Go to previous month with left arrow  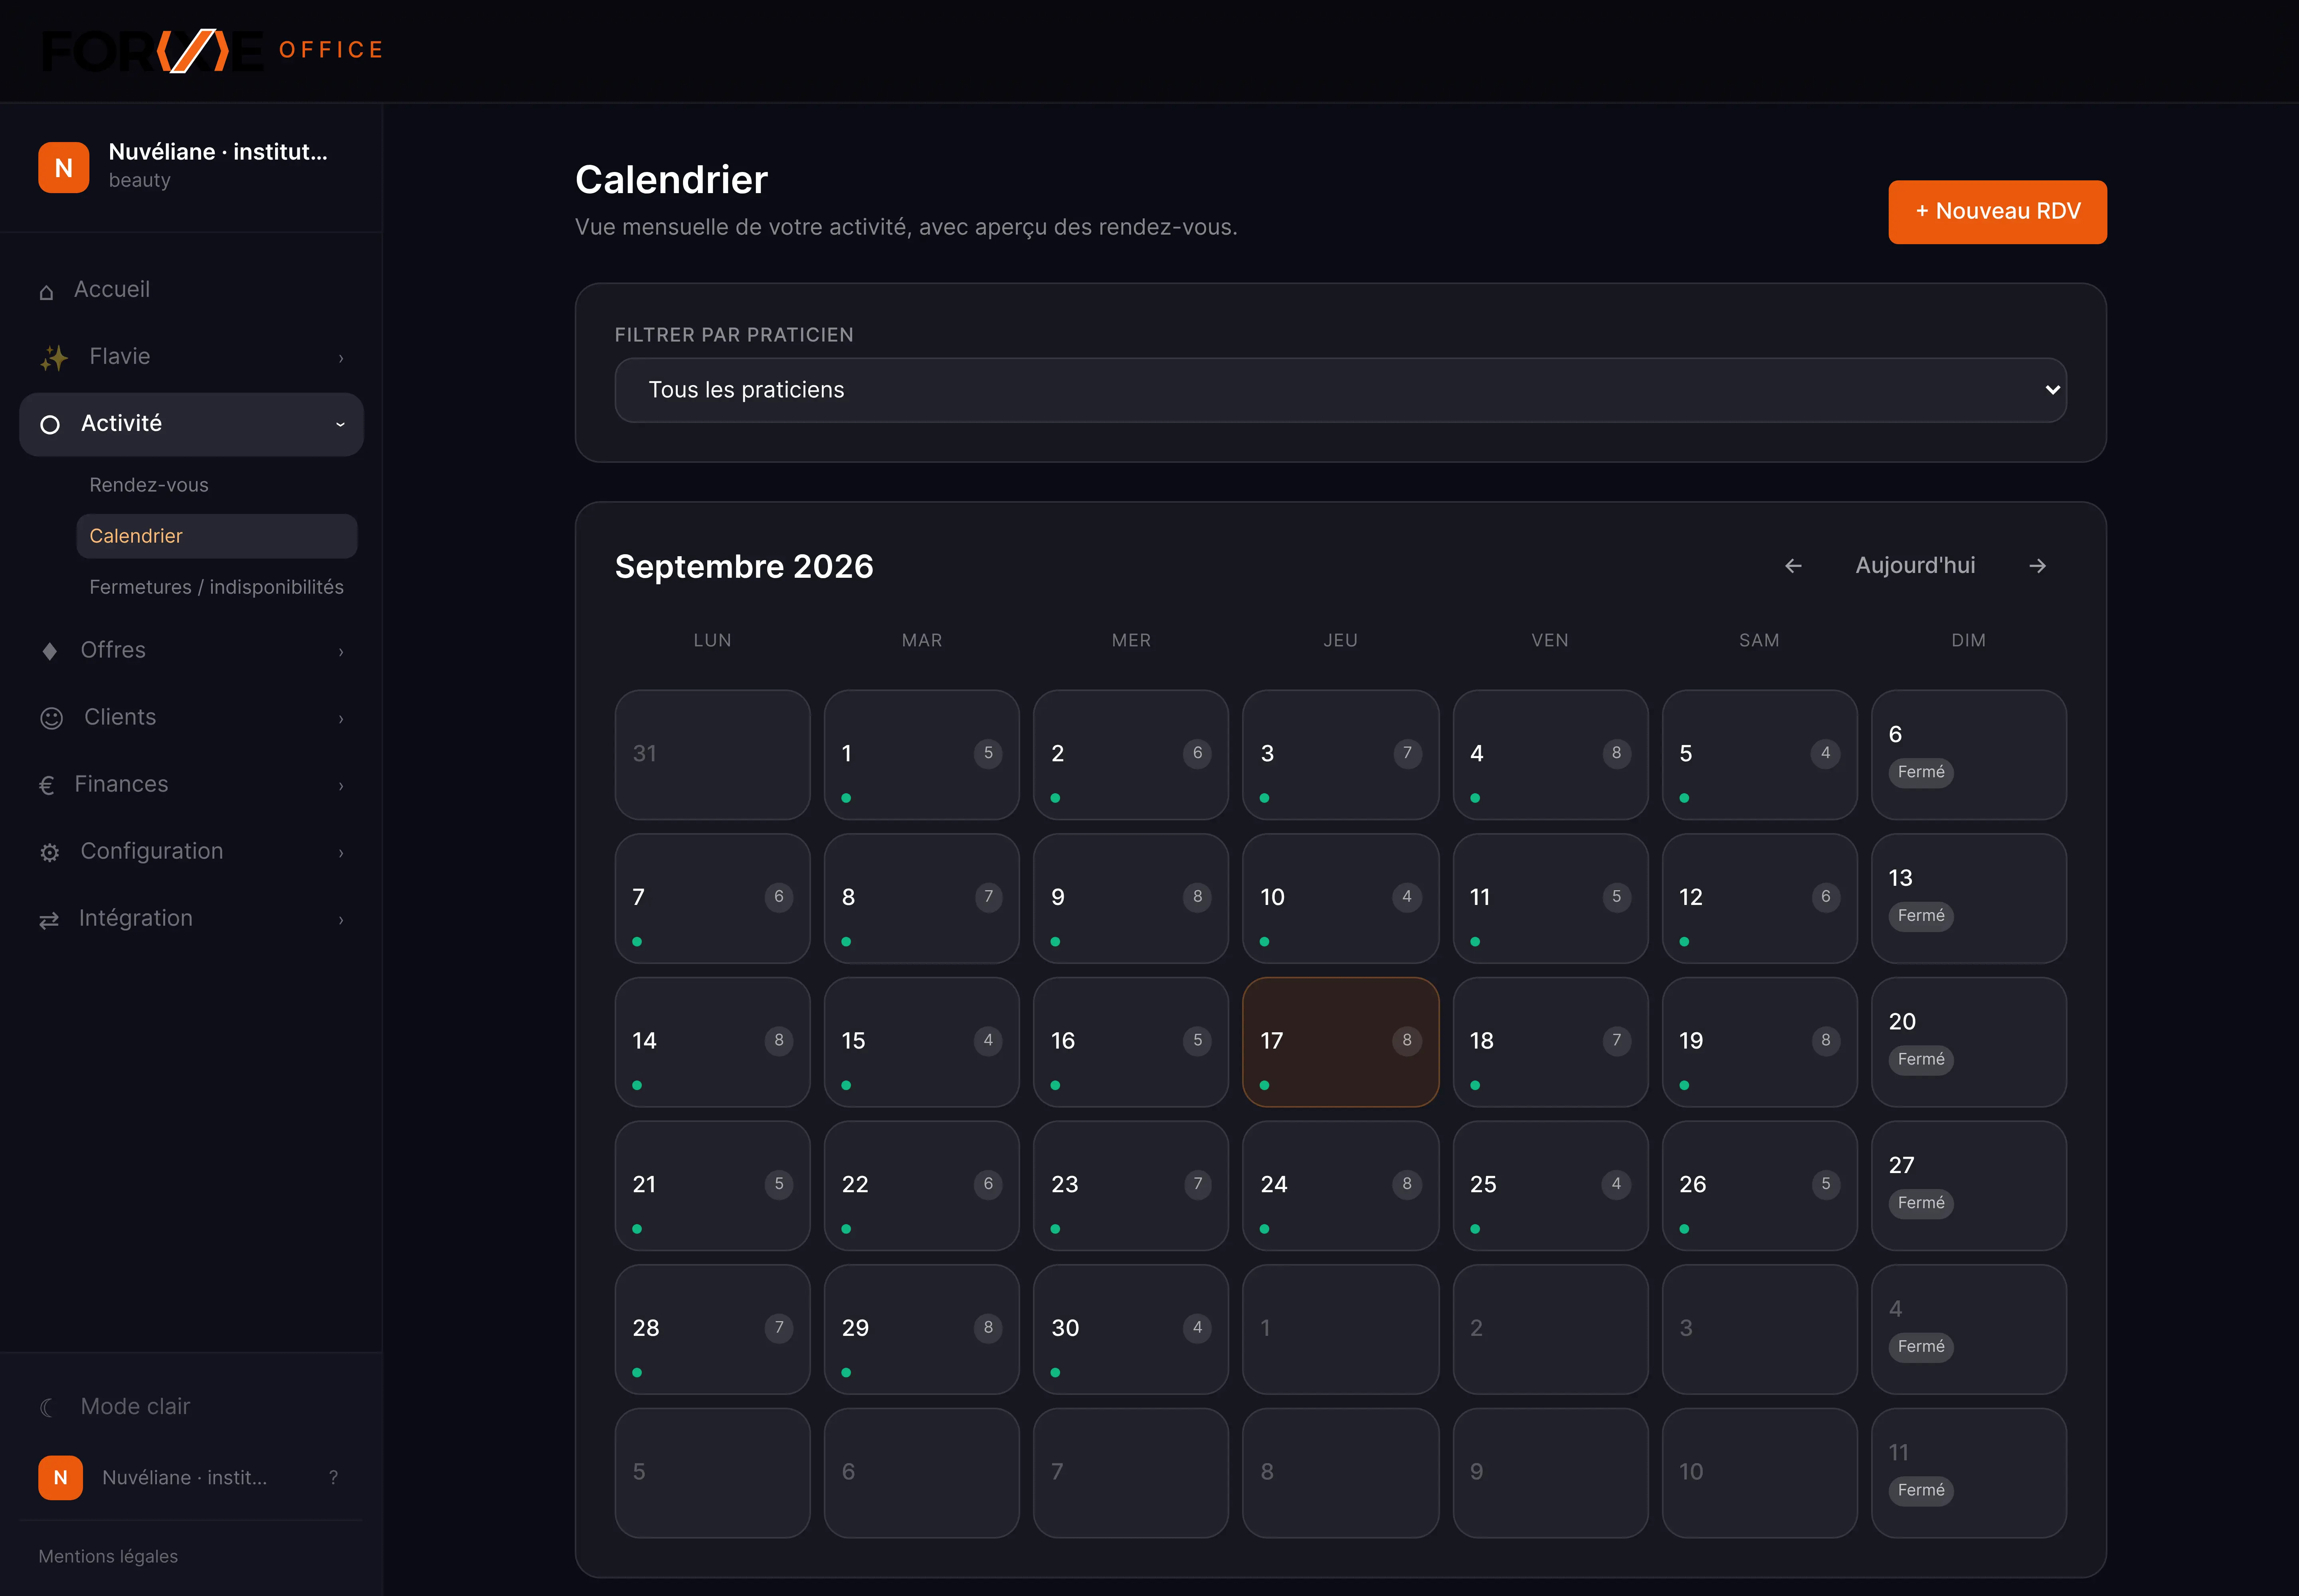1793,566
